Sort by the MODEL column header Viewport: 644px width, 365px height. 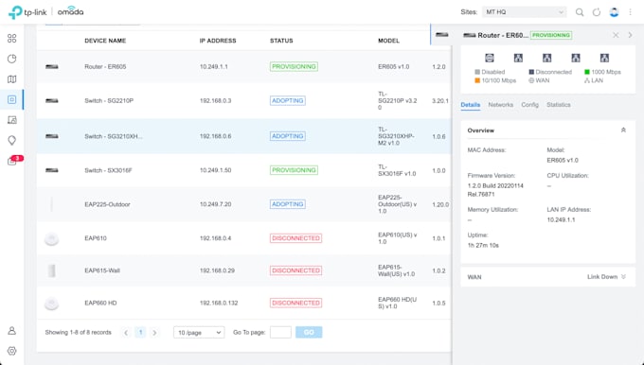[x=388, y=41]
